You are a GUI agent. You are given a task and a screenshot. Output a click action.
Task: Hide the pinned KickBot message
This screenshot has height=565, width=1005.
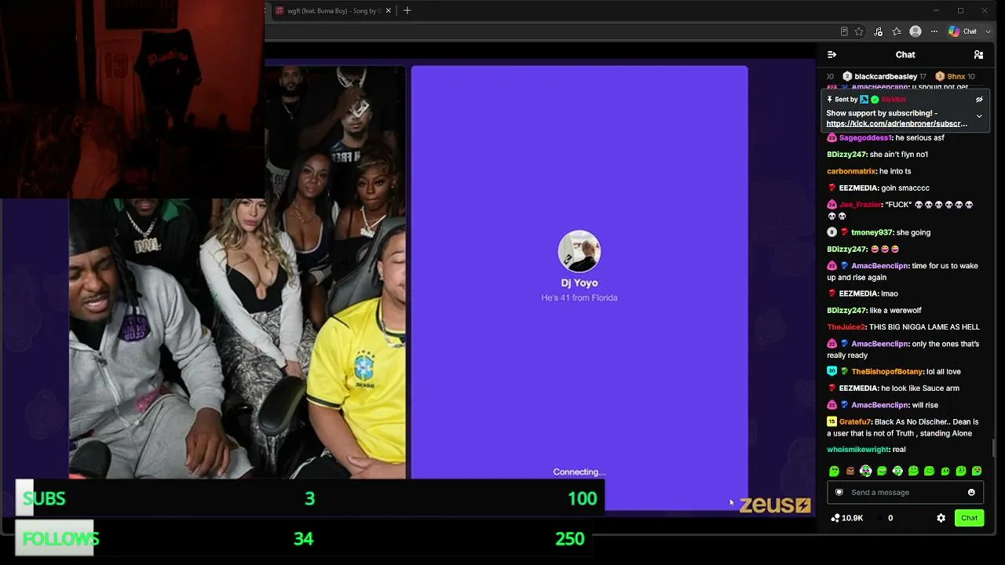pyautogui.click(x=979, y=100)
